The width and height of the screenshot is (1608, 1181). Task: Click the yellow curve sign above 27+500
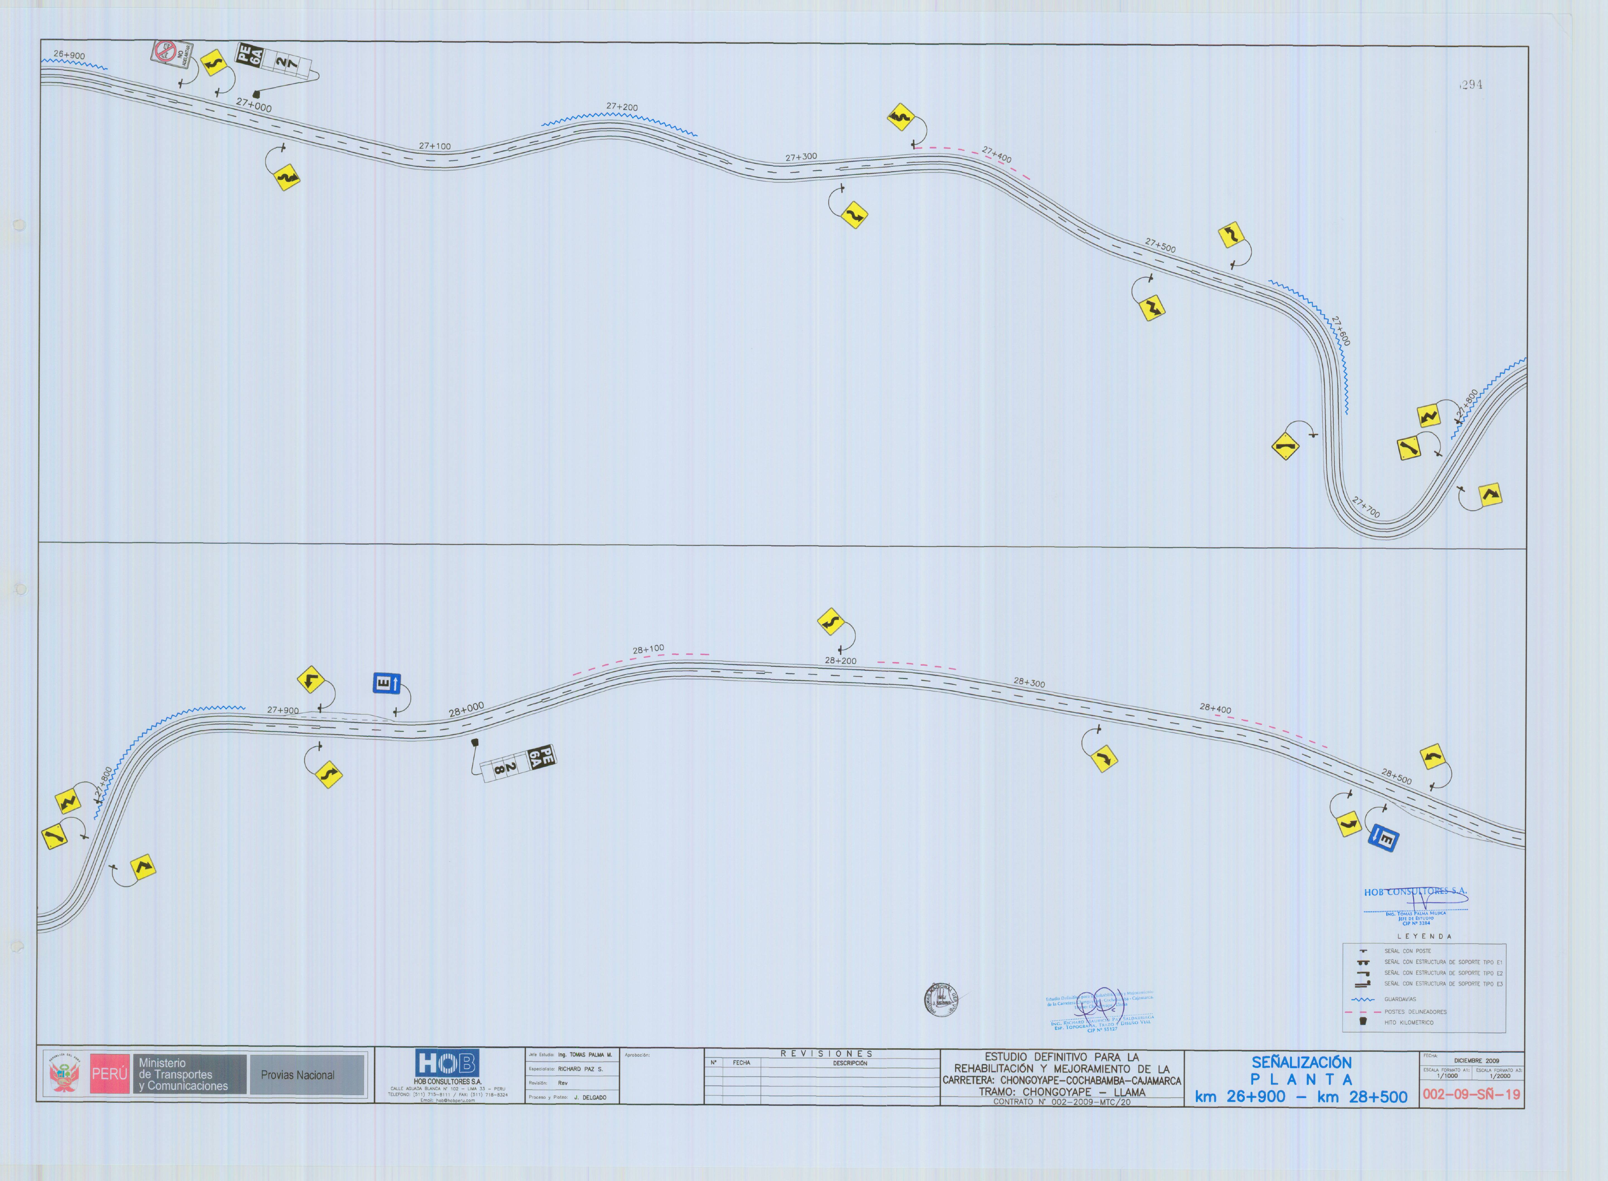1231,235
